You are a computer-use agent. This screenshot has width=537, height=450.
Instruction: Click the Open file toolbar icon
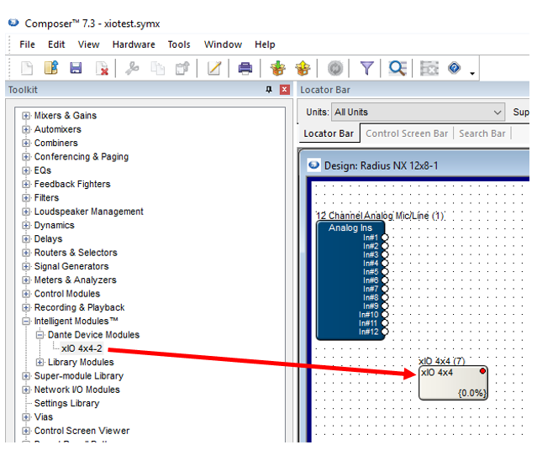coord(51,68)
